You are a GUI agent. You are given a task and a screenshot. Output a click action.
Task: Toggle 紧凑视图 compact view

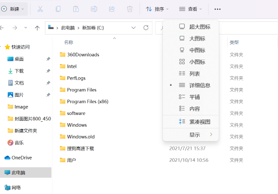(200, 122)
